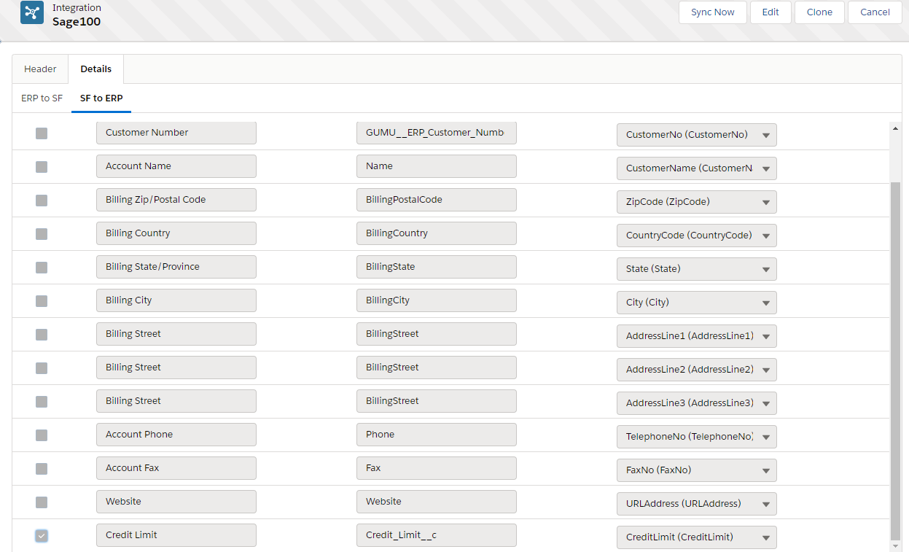This screenshot has height=552, width=909.
Task: Switch to the ERP to SF tab
Action: [x=42, y=98]
